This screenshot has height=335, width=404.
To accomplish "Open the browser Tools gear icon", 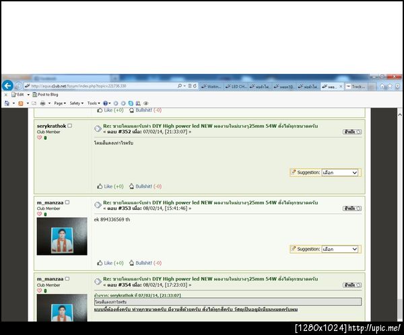I will (397, 87).
